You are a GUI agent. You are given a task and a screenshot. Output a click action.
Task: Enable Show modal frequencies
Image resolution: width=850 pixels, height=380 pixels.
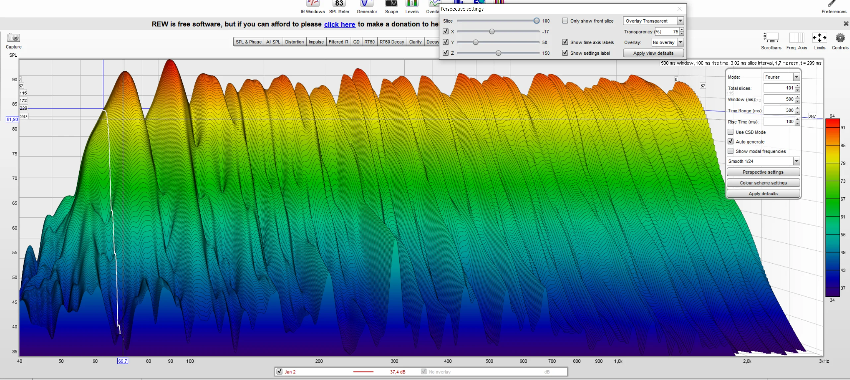pyautogui.click(x=731, y=151)
